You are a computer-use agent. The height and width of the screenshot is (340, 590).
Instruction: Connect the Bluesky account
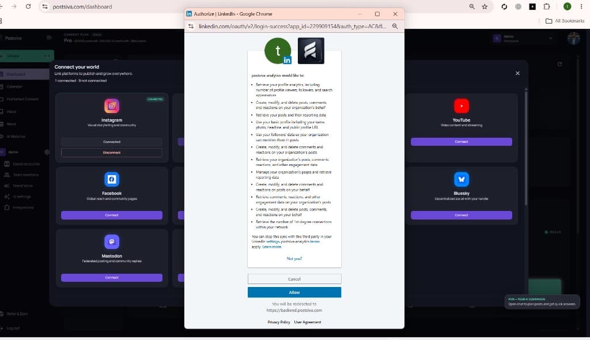462,215
